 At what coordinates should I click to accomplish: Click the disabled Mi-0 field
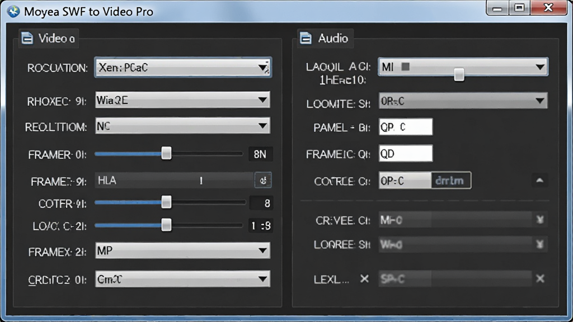[x=455, y=220]
